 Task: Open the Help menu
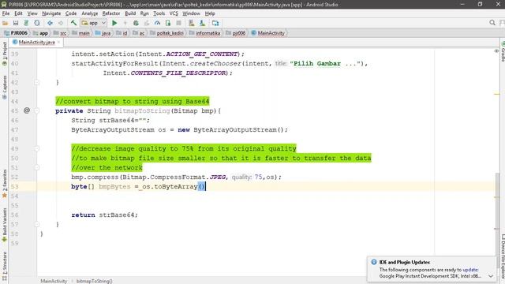click(210, 13)
